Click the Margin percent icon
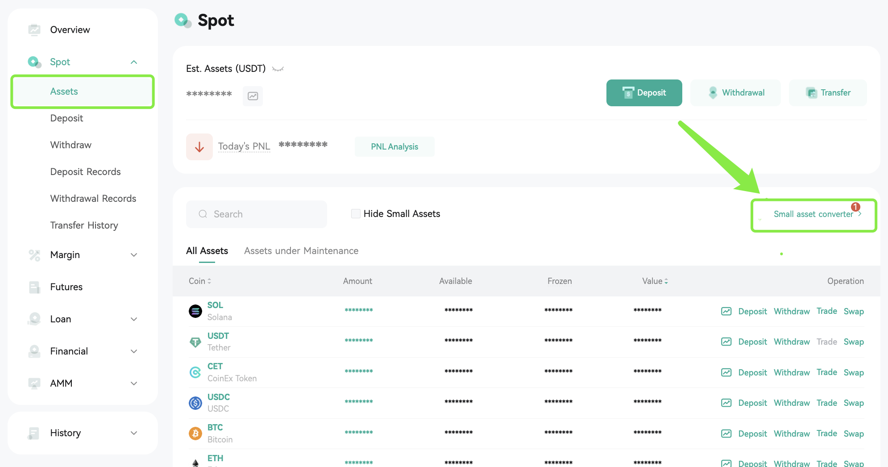This screenshot has height=467, width=888. tap(34, 255)
